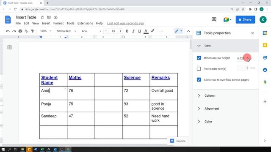Screen dimensions: 271x152
Task: Star the Insert Table document
Action: [42, 17]
